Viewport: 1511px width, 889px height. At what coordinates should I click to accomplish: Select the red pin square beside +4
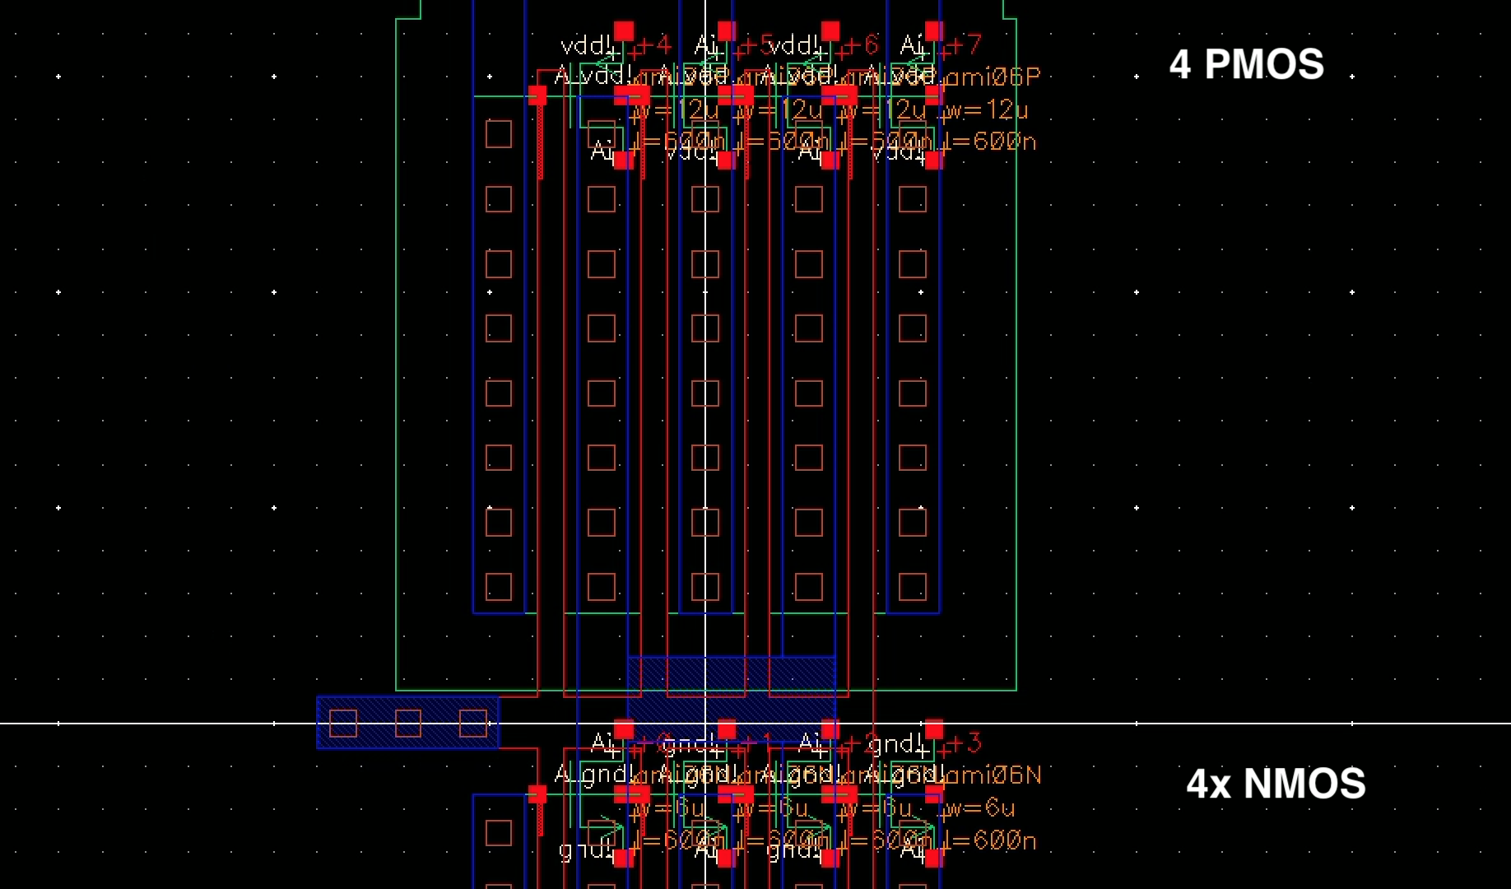pyautogui.click(x=624, y=31)
